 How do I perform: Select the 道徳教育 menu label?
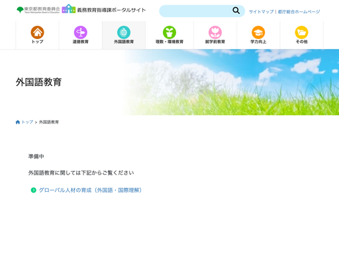[x=81, y=42]
